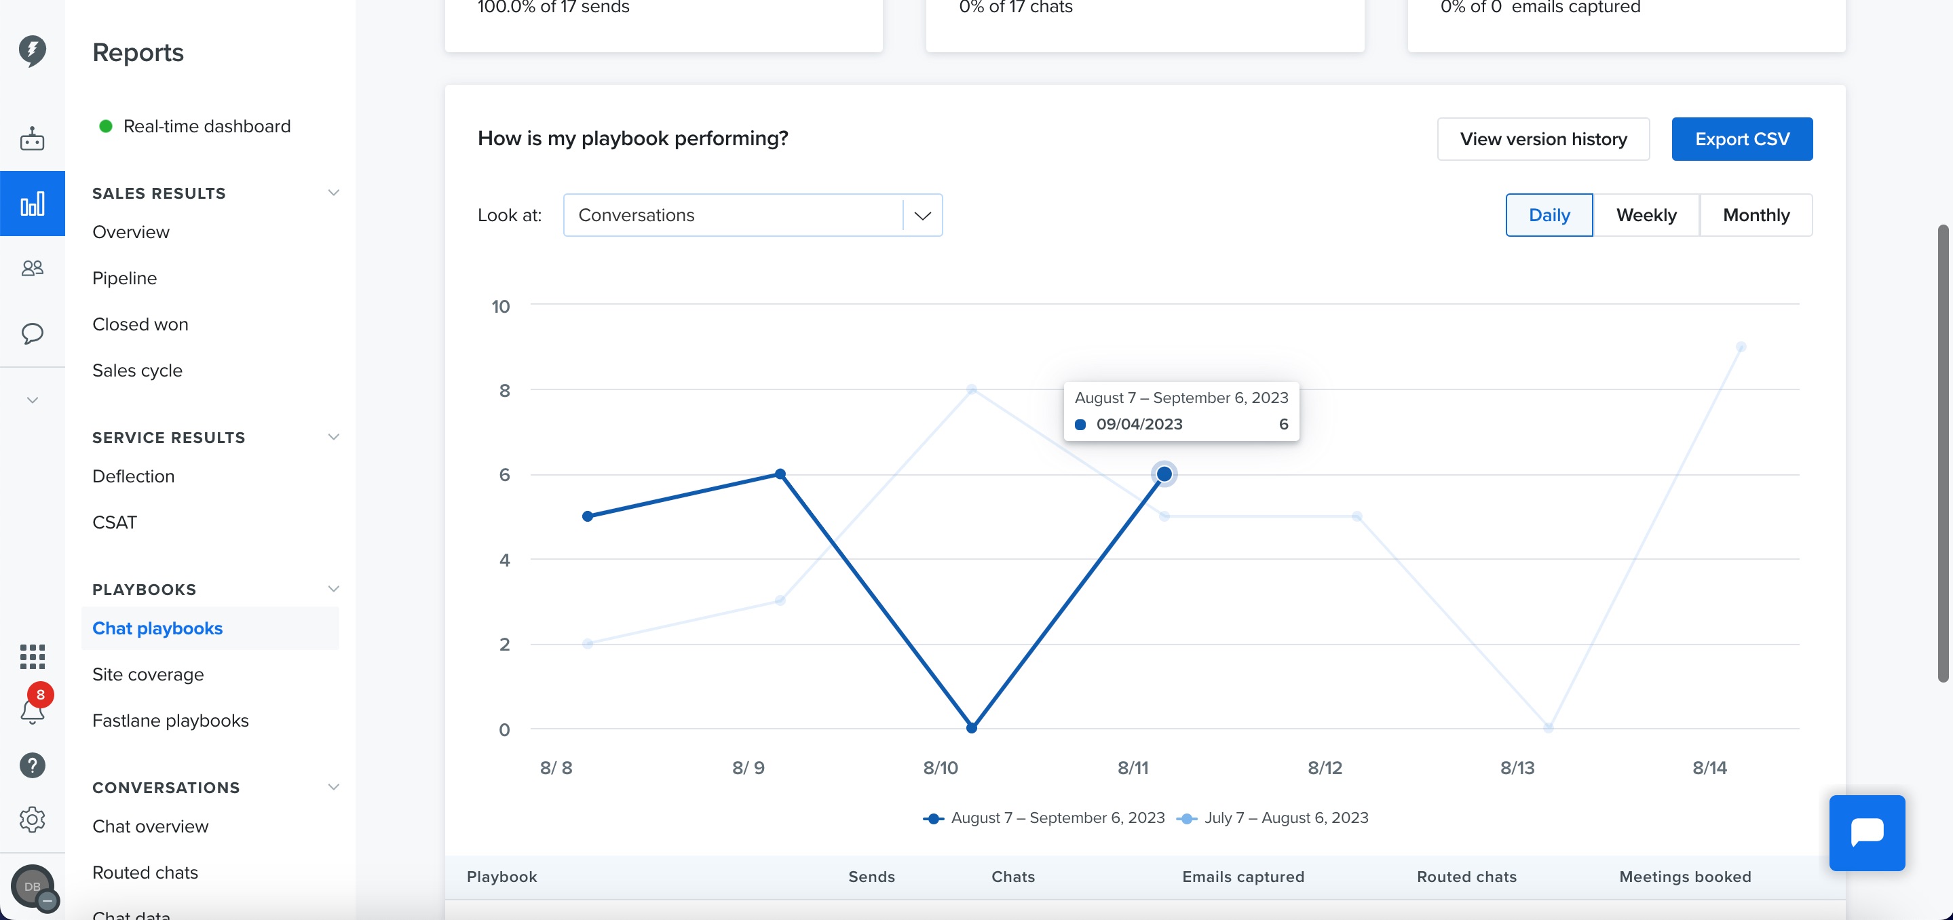Open Sales cycle report
Image resolution: width=1953 pixels, height=920 pixels.
(x=137, y=370)
